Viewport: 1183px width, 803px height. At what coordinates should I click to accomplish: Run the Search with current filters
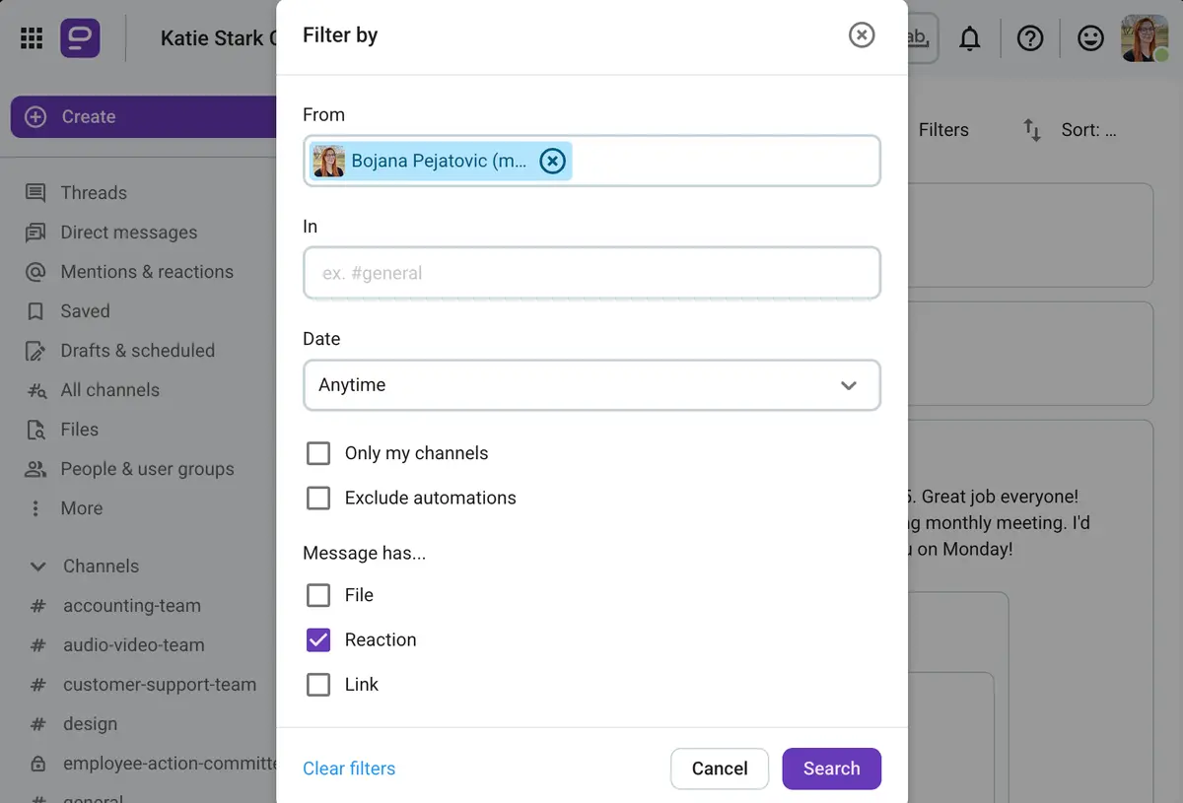pos(831,768)
